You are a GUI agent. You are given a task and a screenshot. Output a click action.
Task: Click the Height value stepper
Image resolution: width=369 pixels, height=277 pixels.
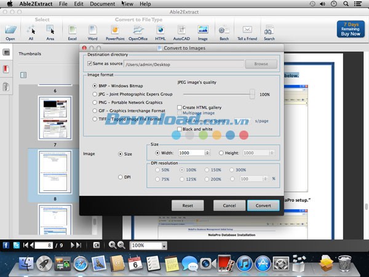tap(272, 153)
